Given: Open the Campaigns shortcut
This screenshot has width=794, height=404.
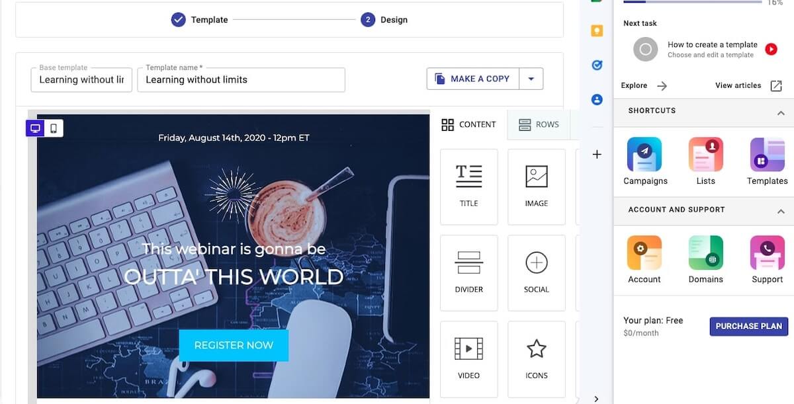Looking at the screenshot, I should [x=644, y=161].
